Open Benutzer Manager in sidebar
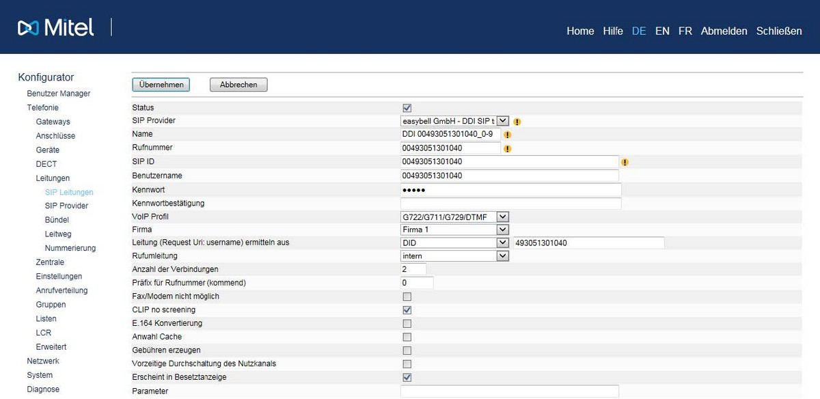 [x=59, y=94]
